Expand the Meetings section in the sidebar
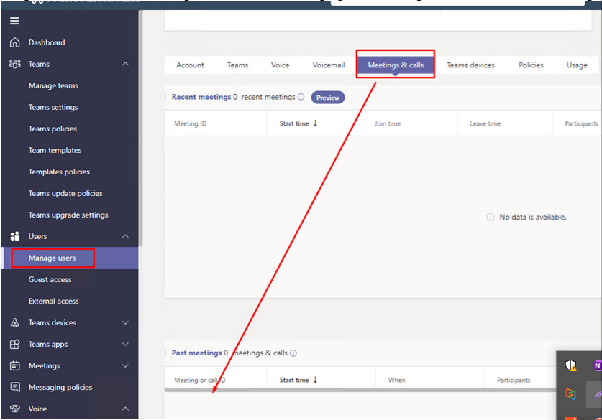This screenshot has width=602, height=420. coord(125,365)
